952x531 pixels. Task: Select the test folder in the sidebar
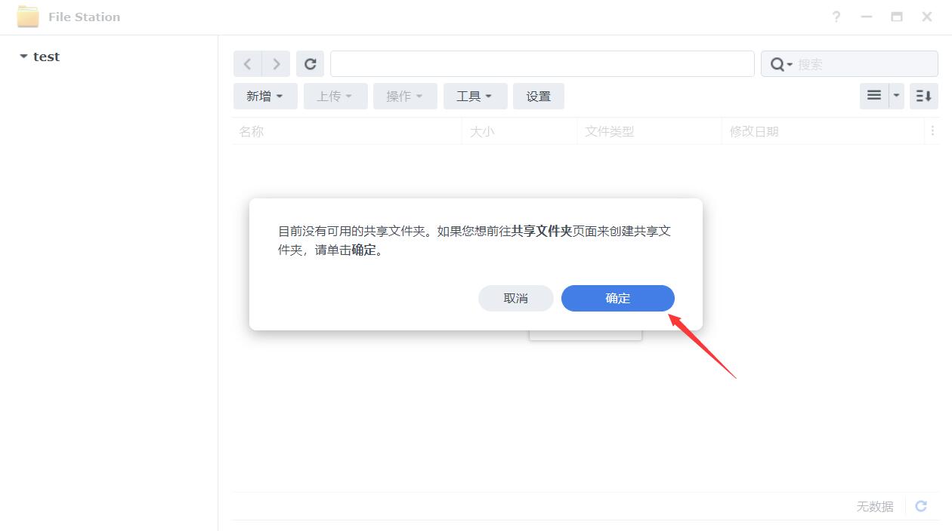coord(47,56)
